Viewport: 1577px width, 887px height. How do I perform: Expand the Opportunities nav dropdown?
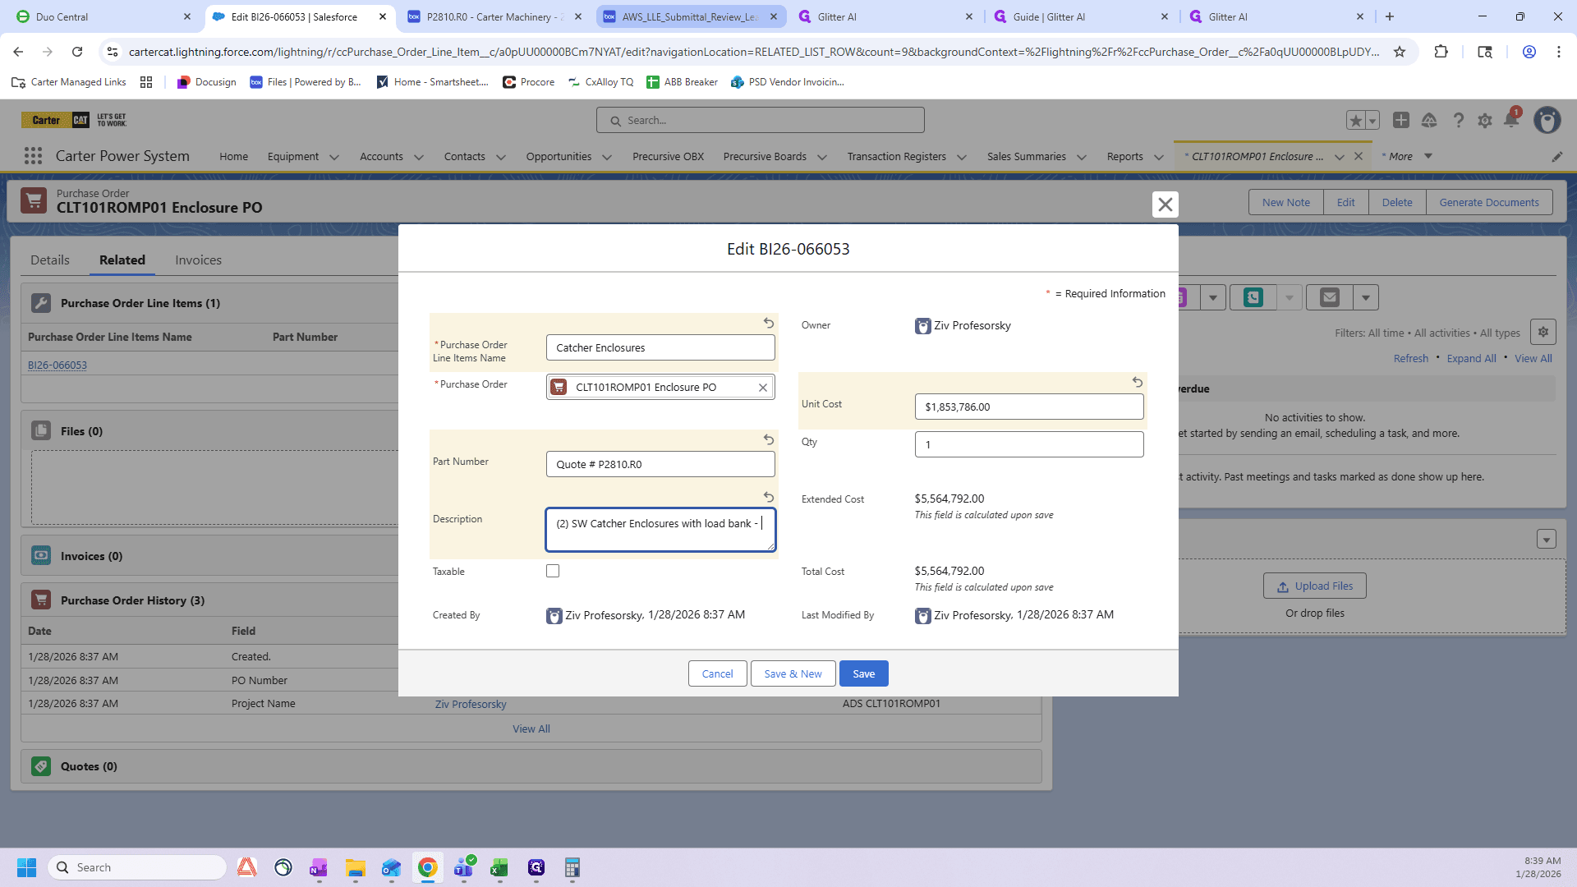pos(607,158)
